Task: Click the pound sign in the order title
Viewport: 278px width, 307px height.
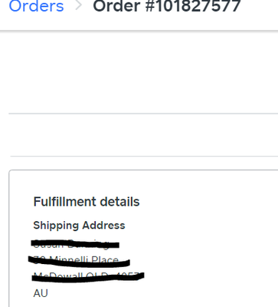Action: click(150, 5)
